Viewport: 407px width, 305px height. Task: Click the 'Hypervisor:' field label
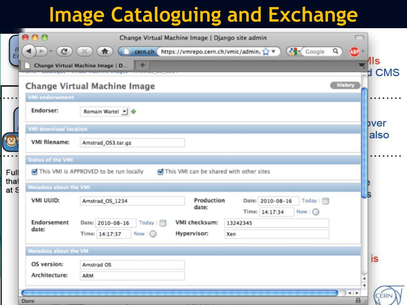click(192, 234)
